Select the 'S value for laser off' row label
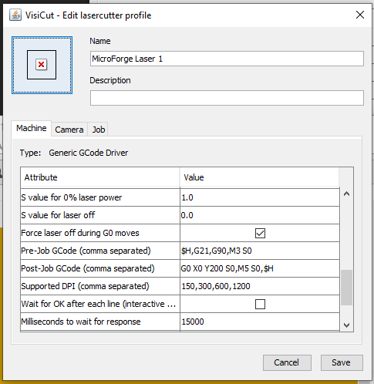 tap(58, 215)
